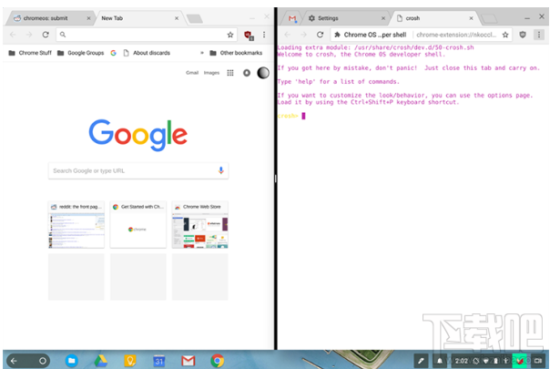Open Google notifications icon
550x369 pixels.
point(247,73)
